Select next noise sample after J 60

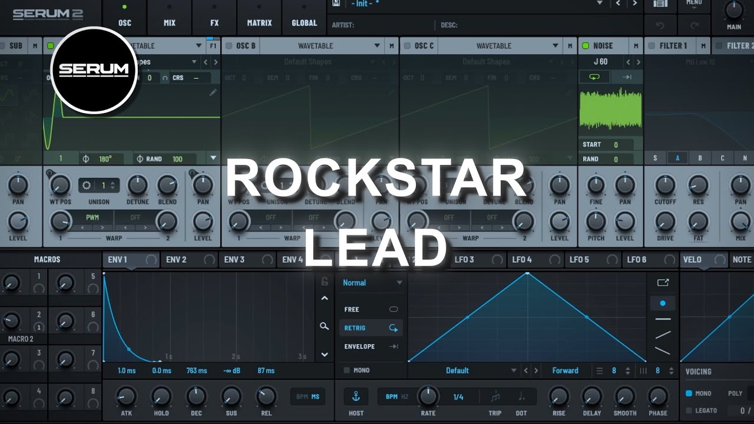[x=639, y=62]
